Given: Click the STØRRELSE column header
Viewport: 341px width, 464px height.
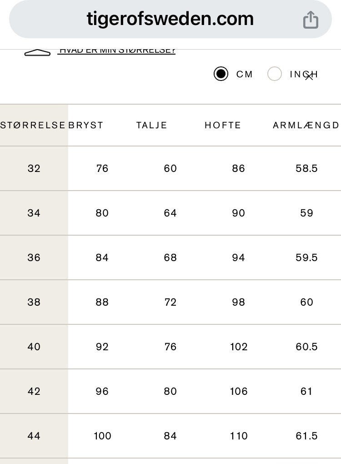Looking at the screenshot, I should [33, 125].
